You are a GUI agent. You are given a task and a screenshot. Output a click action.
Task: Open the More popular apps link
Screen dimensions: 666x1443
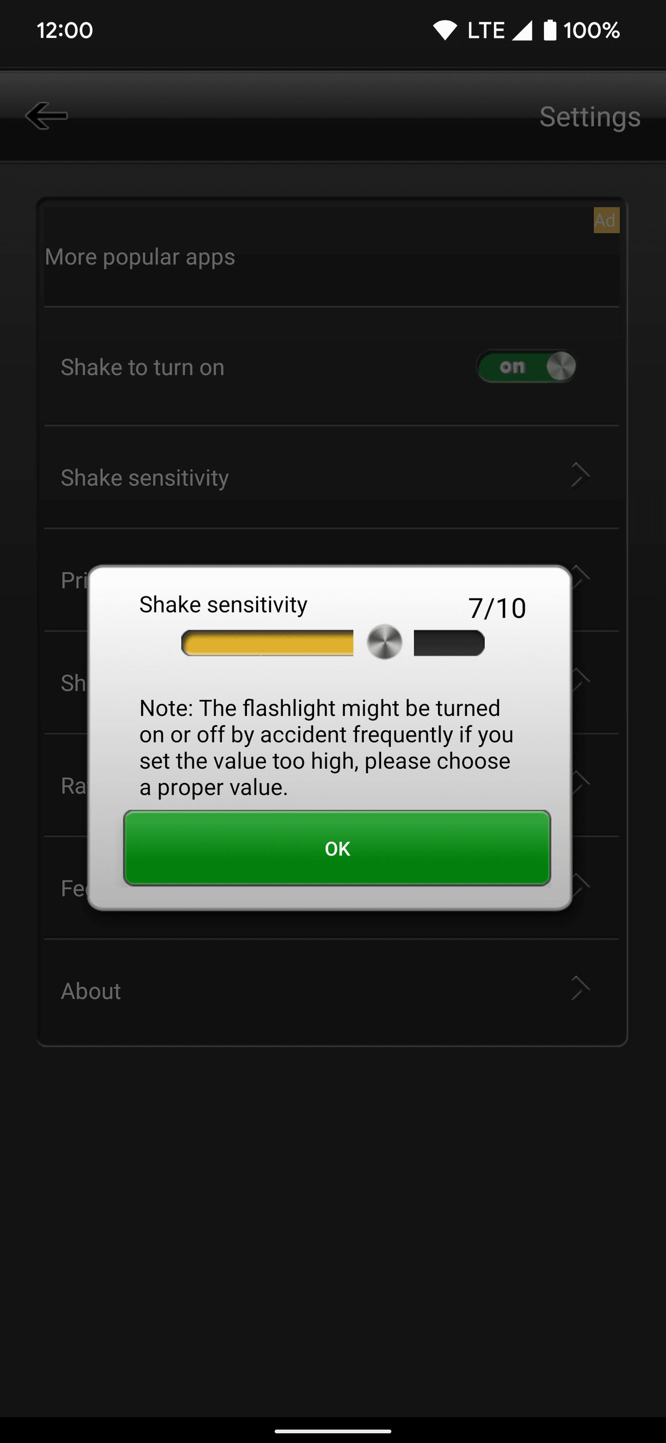(x=140, y=257)
